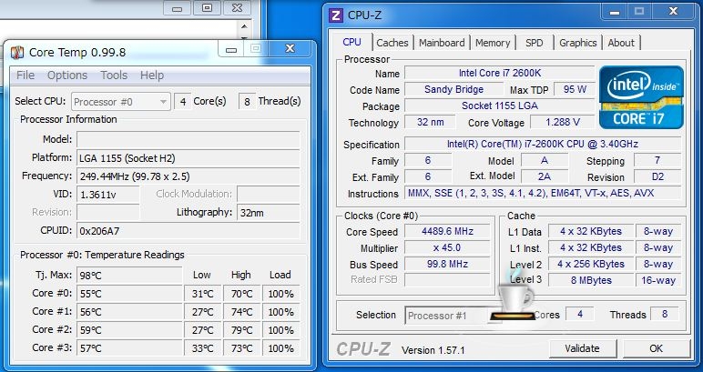Click the Frequency field 249.44MHz
703x372 pixels.
click(188, 176)
